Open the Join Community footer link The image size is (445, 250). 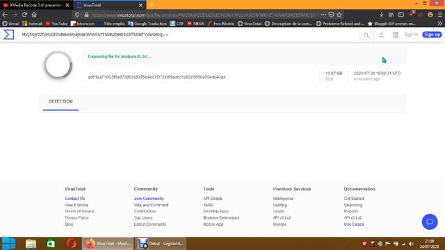[149, 199]
